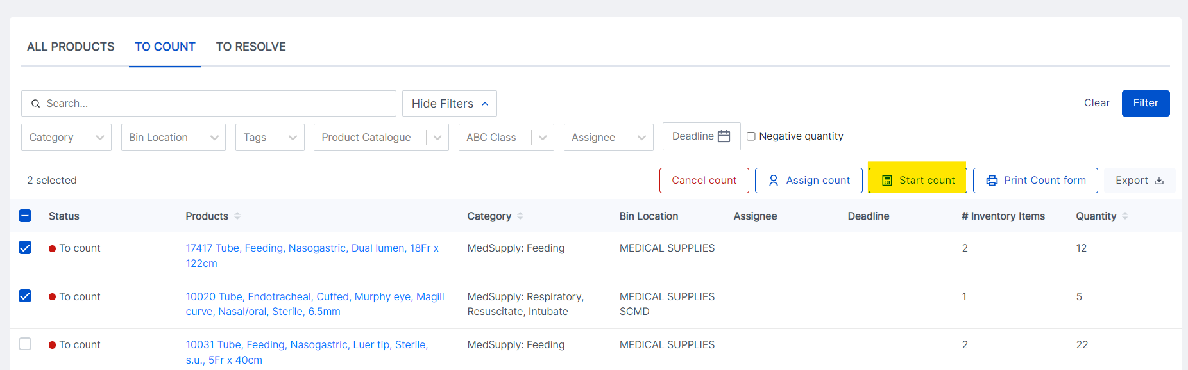Click the Cancel count button
The width and height of the screenshot is (1188, 370).
pos(704,181)
